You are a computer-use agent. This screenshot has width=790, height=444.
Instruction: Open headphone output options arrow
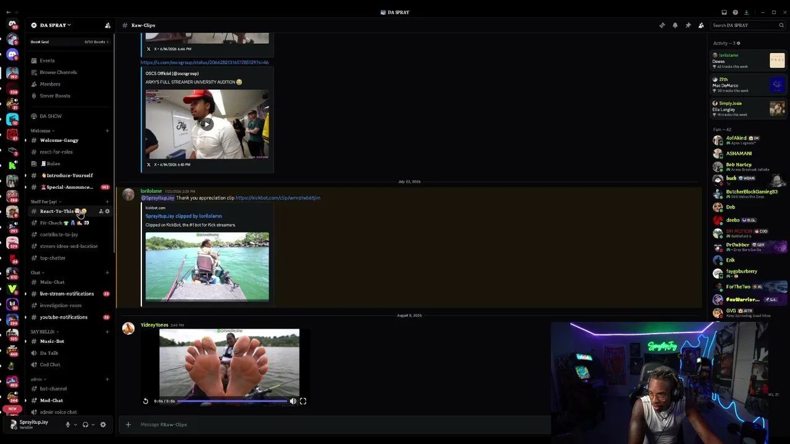(x=93, y=424)
